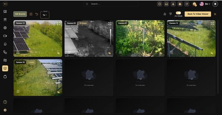Click the vertical scrollbar of camera grid
Viewport: 222px width, 115px height.
click(x=218, y=57)
